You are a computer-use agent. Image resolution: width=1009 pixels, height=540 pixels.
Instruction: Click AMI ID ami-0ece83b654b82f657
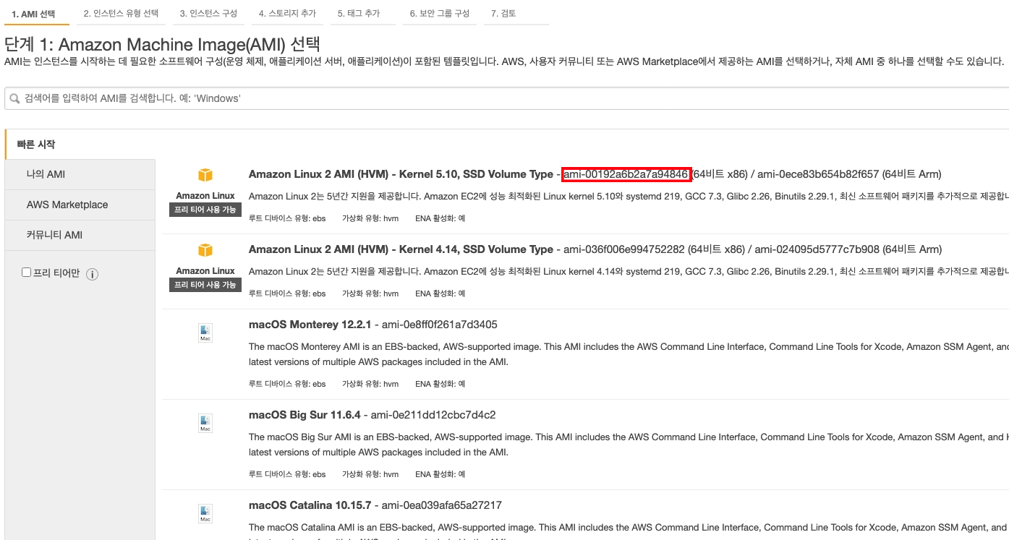point(818,174)
